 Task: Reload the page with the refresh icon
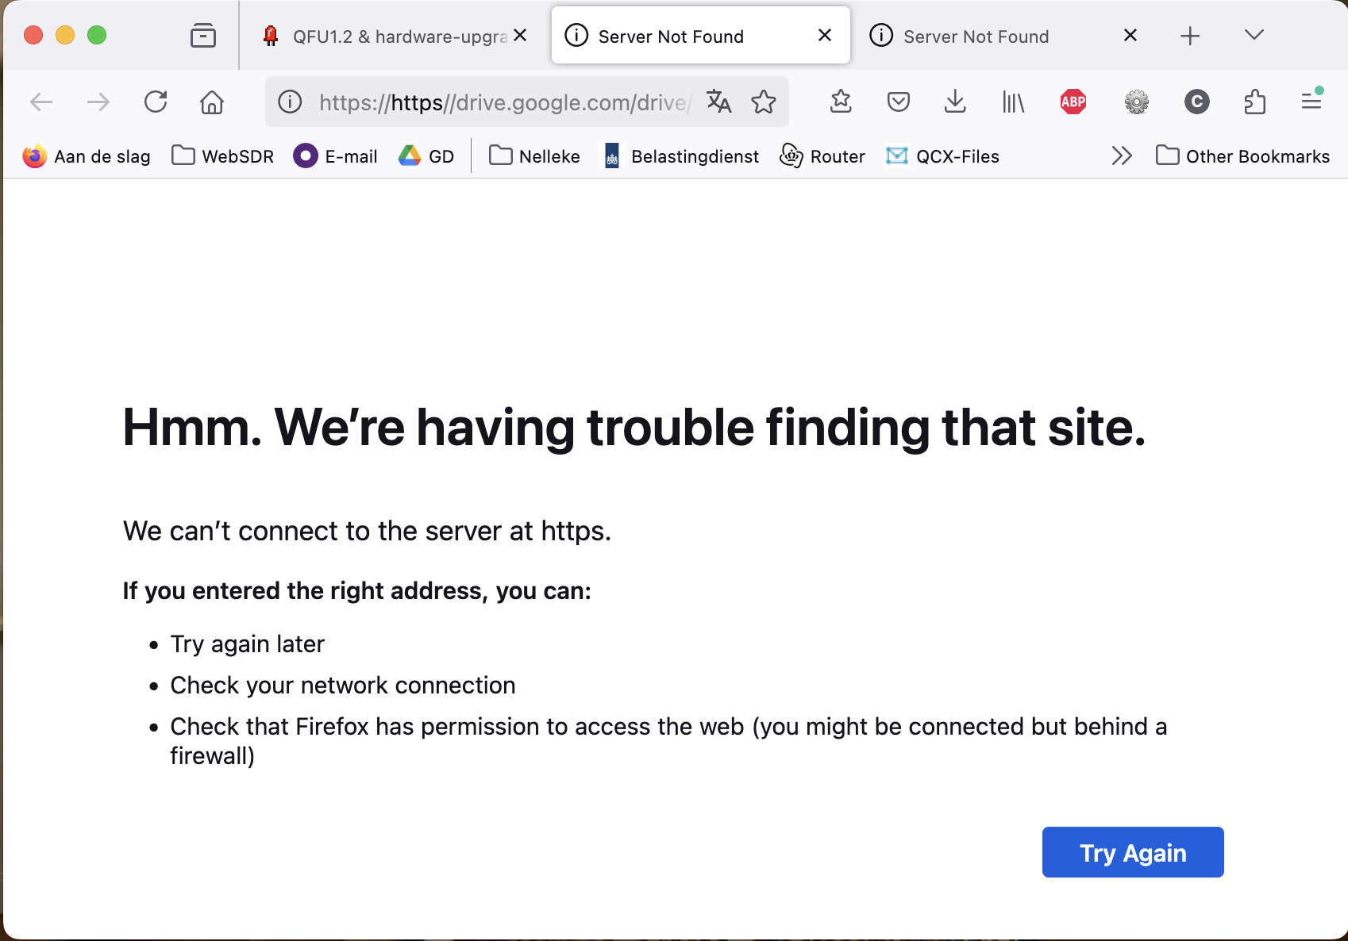coord(156,102)
